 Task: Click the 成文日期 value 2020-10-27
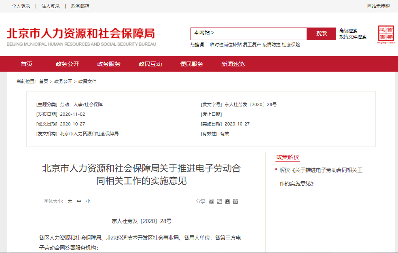(72, 124)
